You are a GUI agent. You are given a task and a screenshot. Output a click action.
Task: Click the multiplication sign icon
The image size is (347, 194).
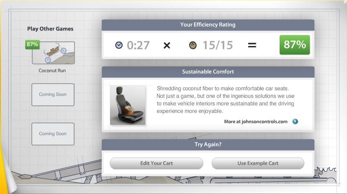[167, 46]
